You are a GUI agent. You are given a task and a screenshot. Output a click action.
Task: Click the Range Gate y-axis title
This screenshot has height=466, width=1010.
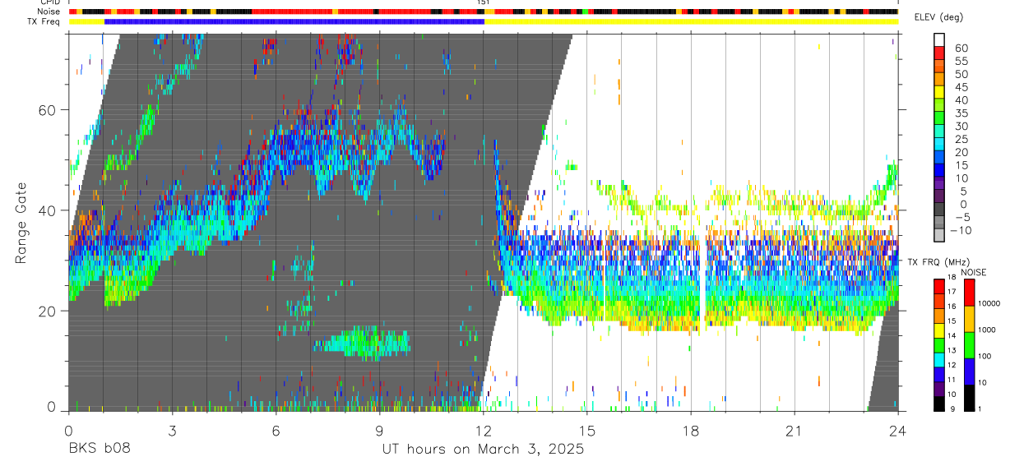(x=21, y=222)
